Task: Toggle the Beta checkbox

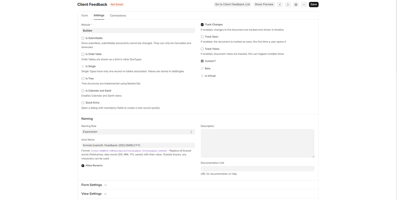Action: tap(202, 68)
